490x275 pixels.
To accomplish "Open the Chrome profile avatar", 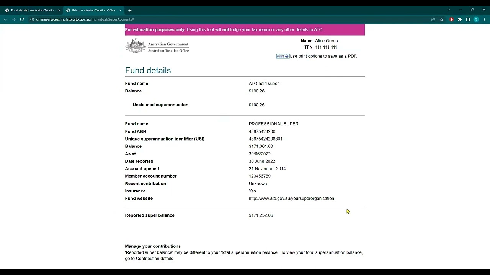I will (x=476, y=19).
